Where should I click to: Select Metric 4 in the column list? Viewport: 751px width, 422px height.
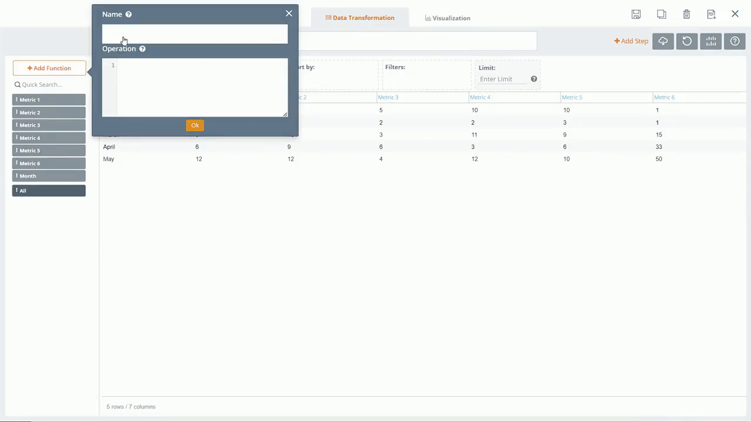click(49, 138)
